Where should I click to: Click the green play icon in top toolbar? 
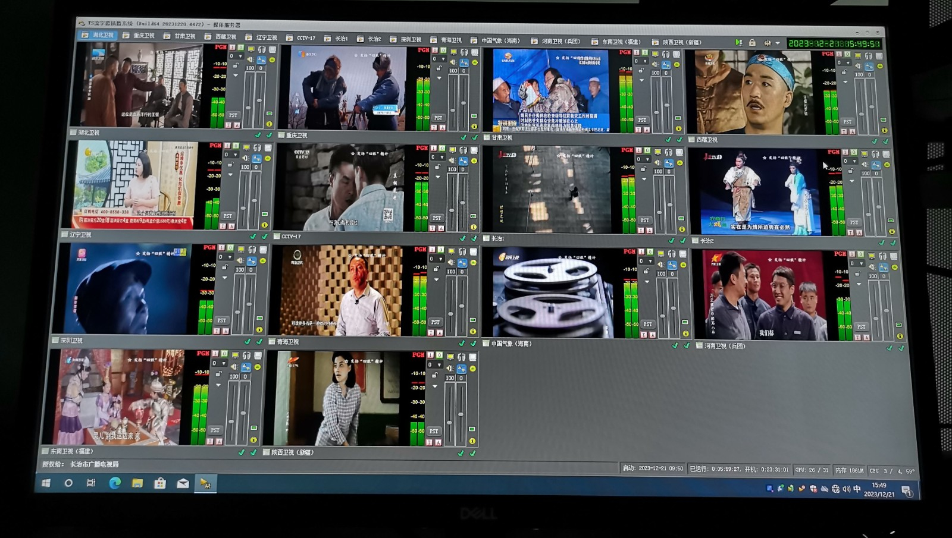point(738,43)
